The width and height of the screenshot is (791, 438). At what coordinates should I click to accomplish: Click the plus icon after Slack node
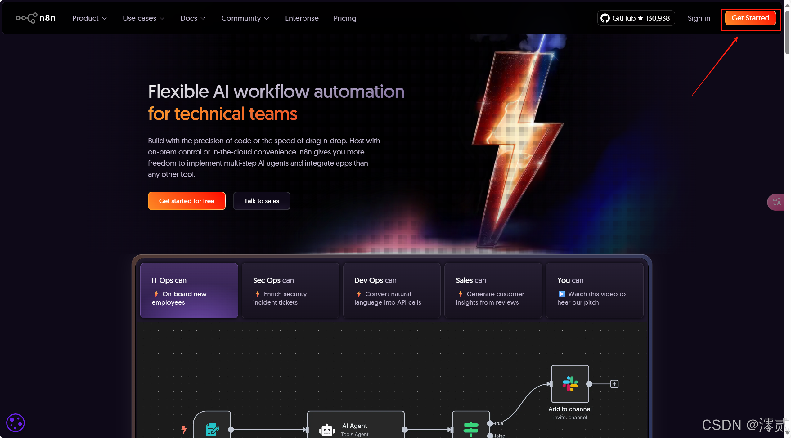point(614,384)
